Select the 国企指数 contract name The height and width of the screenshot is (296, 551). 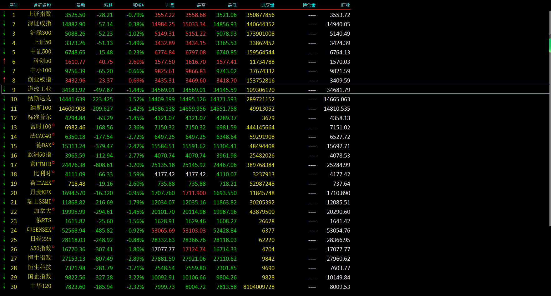tap(39, 277)
